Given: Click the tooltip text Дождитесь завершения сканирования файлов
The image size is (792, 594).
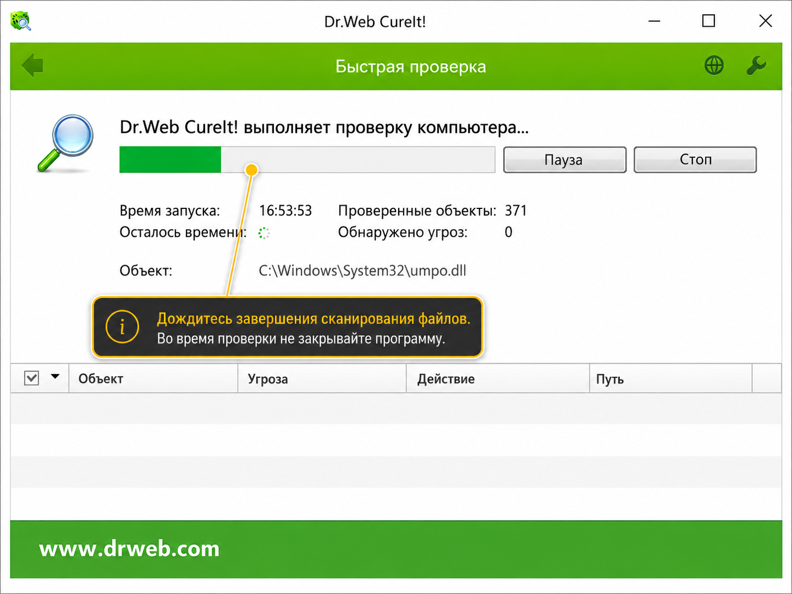Looking at the screenshot, I should (x=313, y=319).
